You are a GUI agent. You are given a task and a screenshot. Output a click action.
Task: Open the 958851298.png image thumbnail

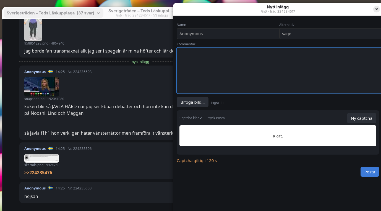pyautogui.click(x=33, y=30)
